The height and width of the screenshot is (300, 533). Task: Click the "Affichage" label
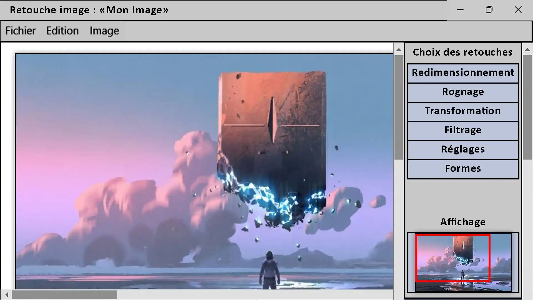click(463, 222)
